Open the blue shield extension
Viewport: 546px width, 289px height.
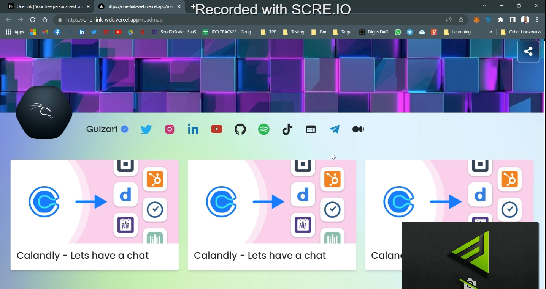[x=489, y=20]
